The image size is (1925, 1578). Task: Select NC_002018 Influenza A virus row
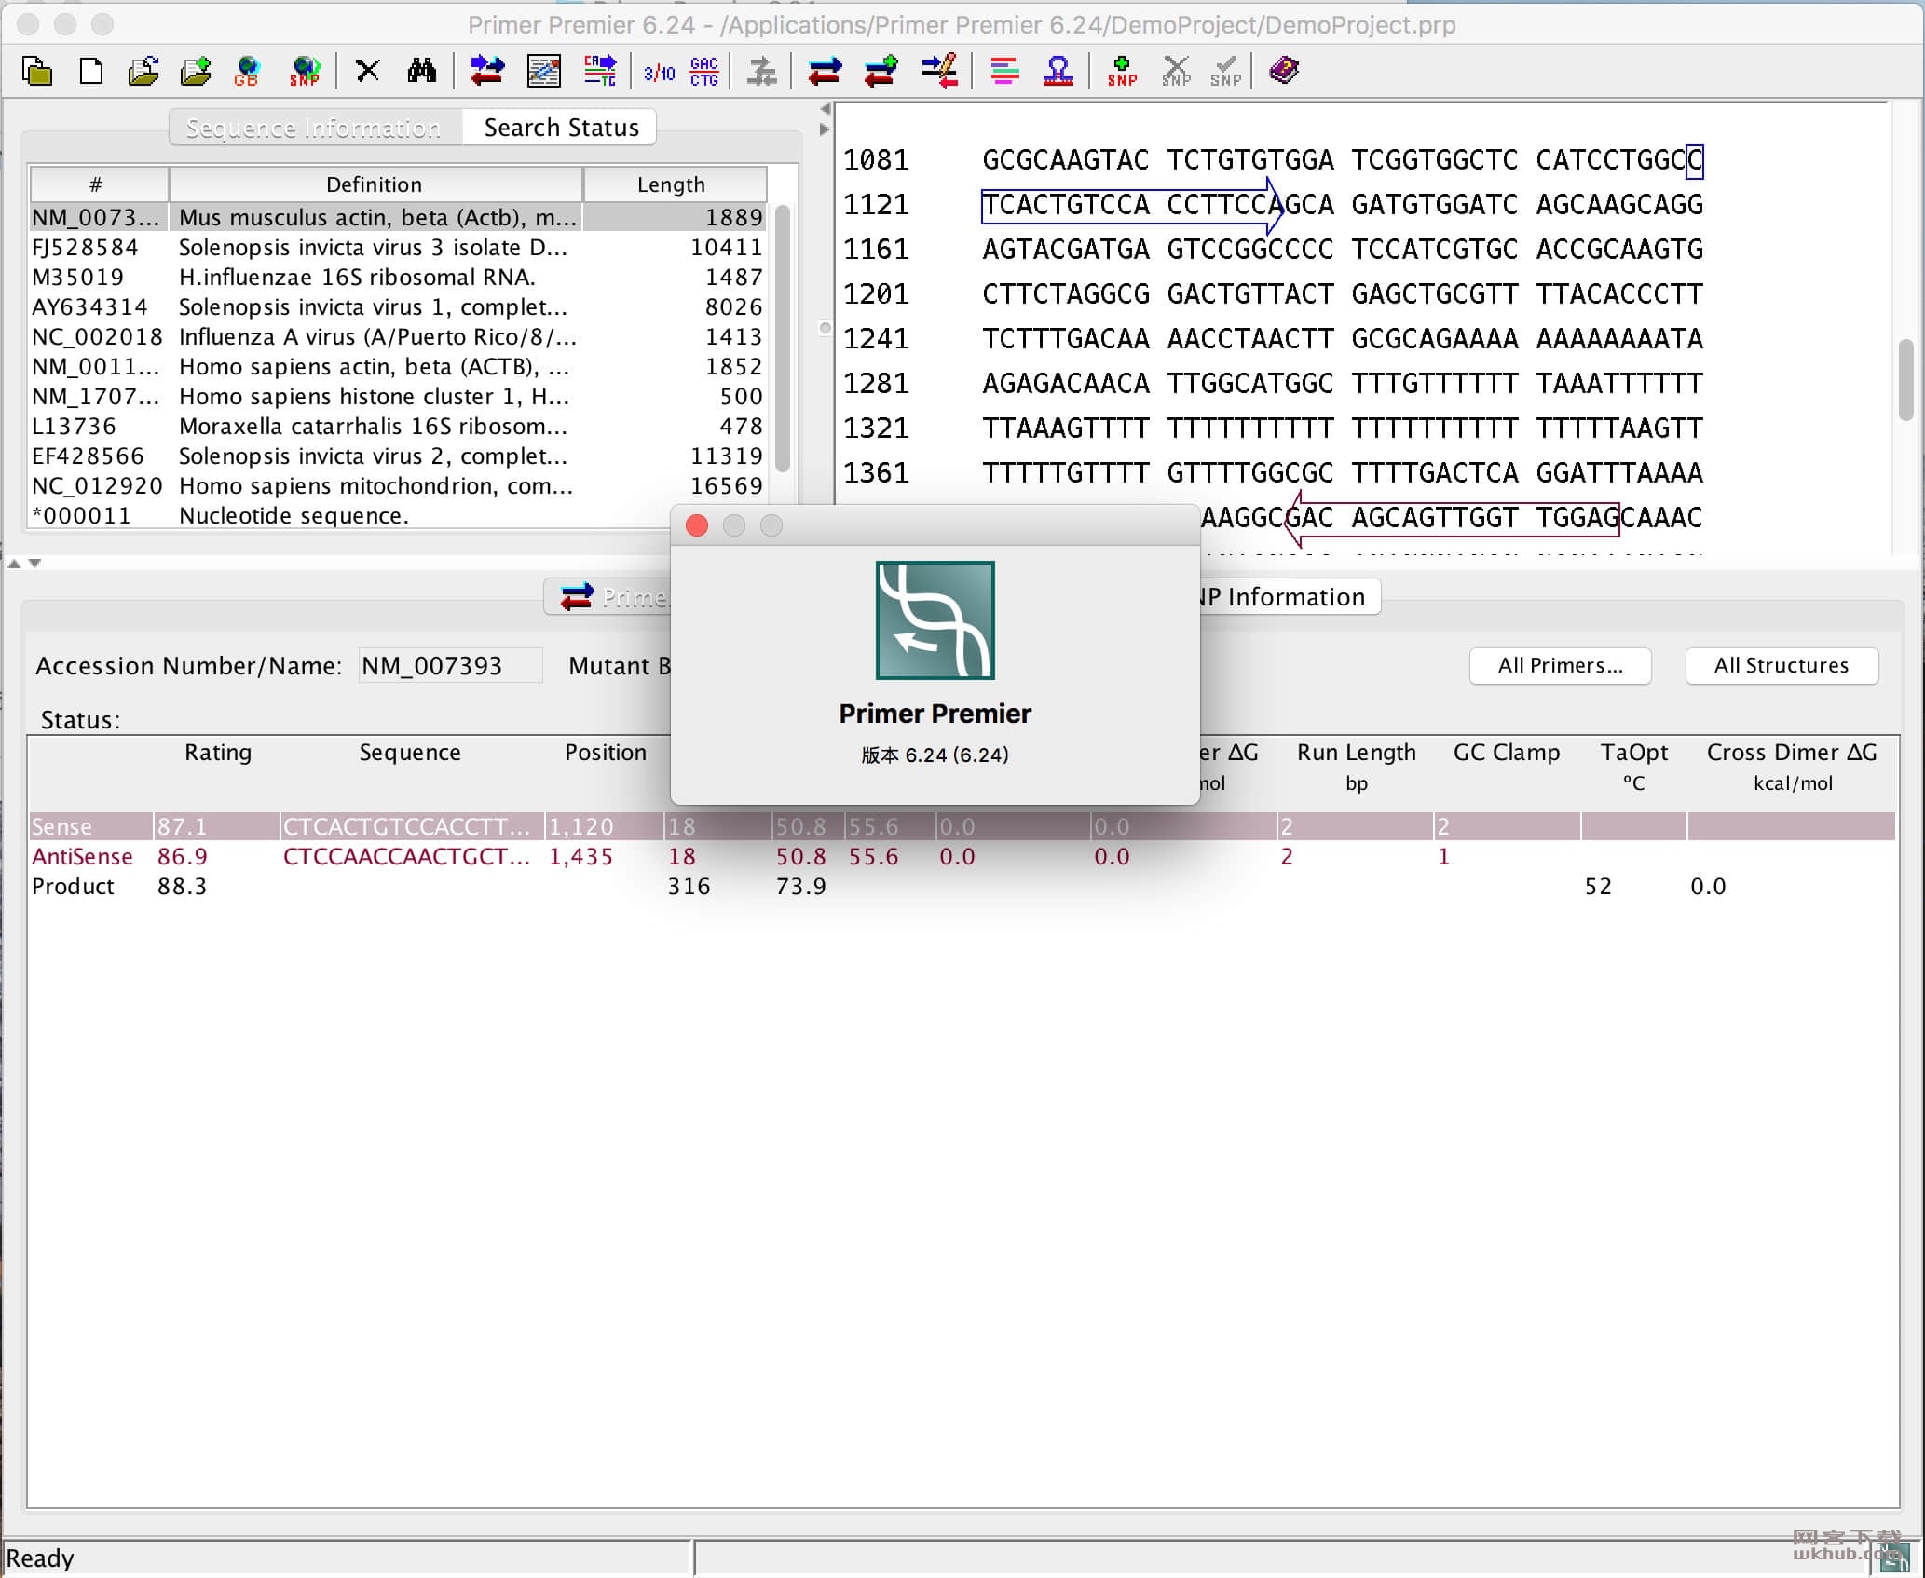pos(397,336)
